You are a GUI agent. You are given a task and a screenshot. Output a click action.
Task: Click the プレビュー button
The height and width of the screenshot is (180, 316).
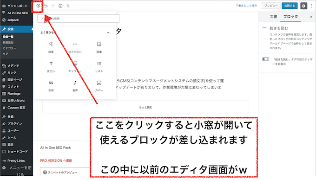click(271, 6)
